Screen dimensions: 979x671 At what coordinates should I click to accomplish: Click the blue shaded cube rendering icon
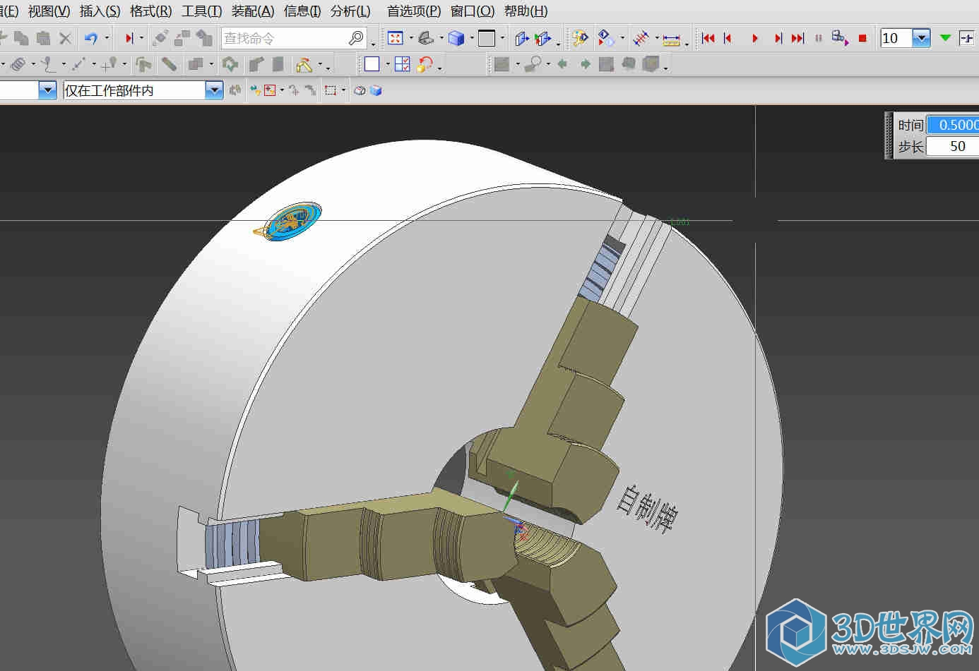pyautogui.click(x=456, y=38)
